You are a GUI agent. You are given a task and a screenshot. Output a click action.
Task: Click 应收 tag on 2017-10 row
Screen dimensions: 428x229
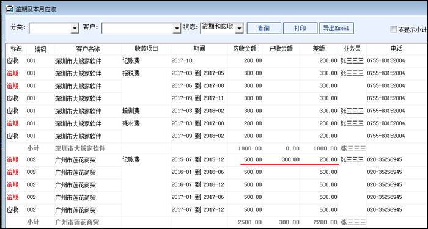[13, 60]
